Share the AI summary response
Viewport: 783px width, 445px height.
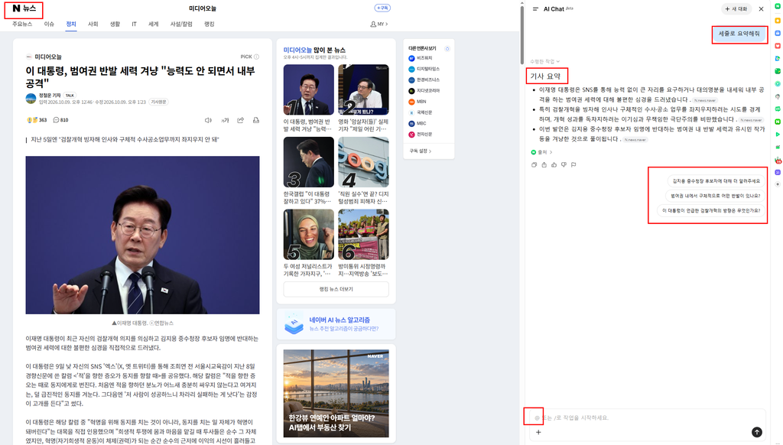click(x=544, y=165)
